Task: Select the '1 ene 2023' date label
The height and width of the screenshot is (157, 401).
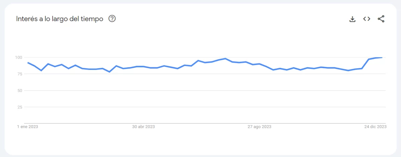Action: tap(27, 127)
